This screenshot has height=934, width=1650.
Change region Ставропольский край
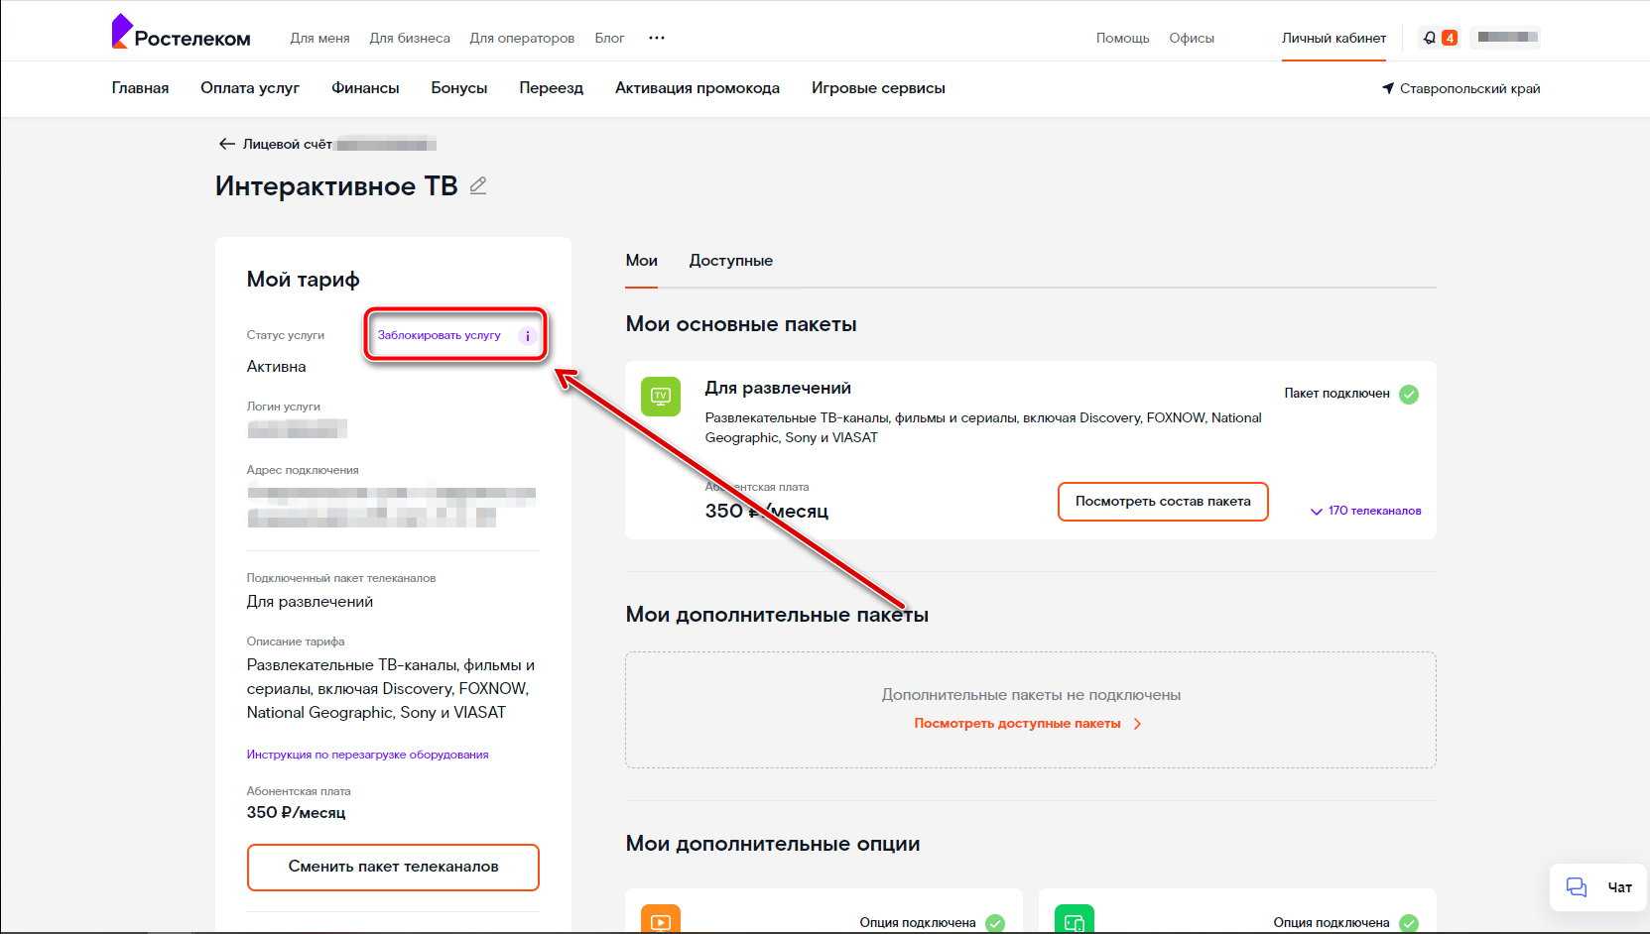pos(1469,88)
